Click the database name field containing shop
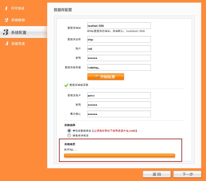206x181 pixels. [119, 40]
